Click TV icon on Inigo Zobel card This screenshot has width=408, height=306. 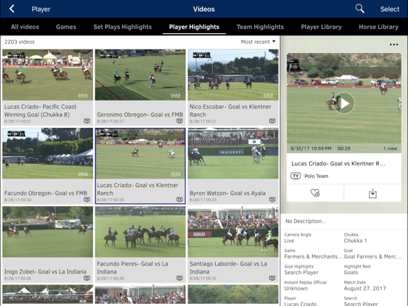87,278
